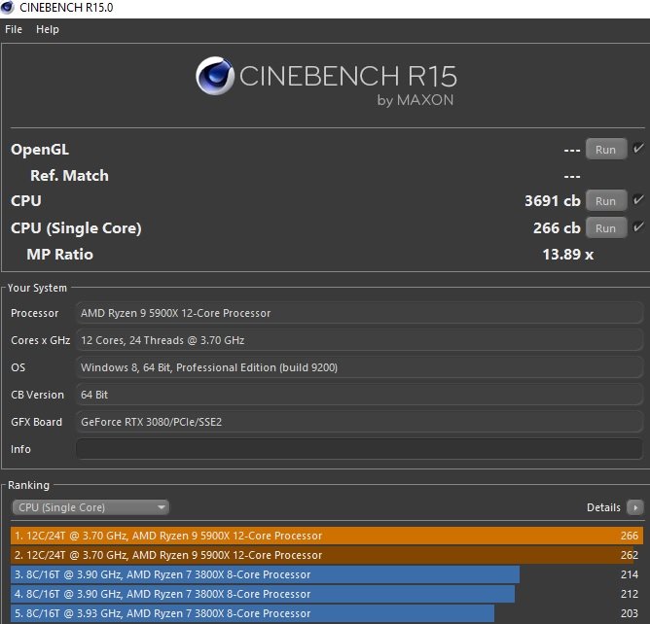Screen dimensions: 650x624
Task: Select ranking entry 1 scoring 266
Action: pyautogui.click(x=327, y=536)
